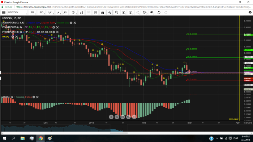Expand the BID offer side dropdown
Screen dimensions: 253x142
click(42, 12)
